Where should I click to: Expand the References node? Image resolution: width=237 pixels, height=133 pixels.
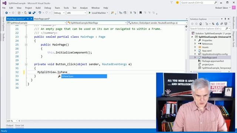(x=195, y=44)
